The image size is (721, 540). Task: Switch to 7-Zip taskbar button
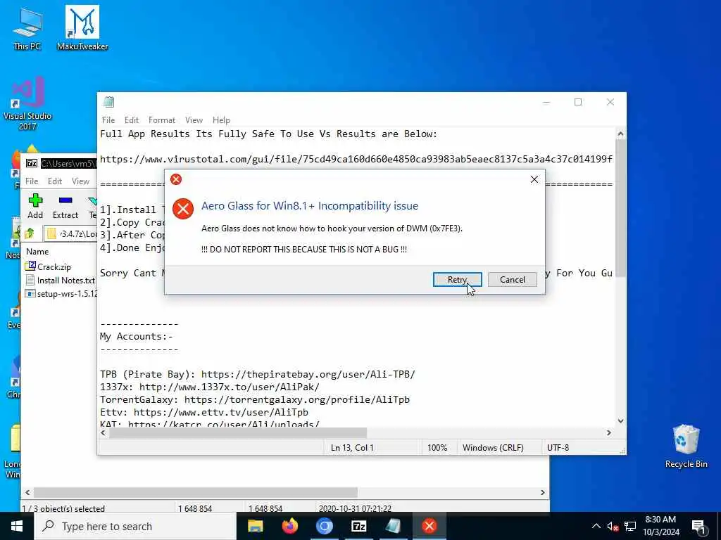point(358,526)
